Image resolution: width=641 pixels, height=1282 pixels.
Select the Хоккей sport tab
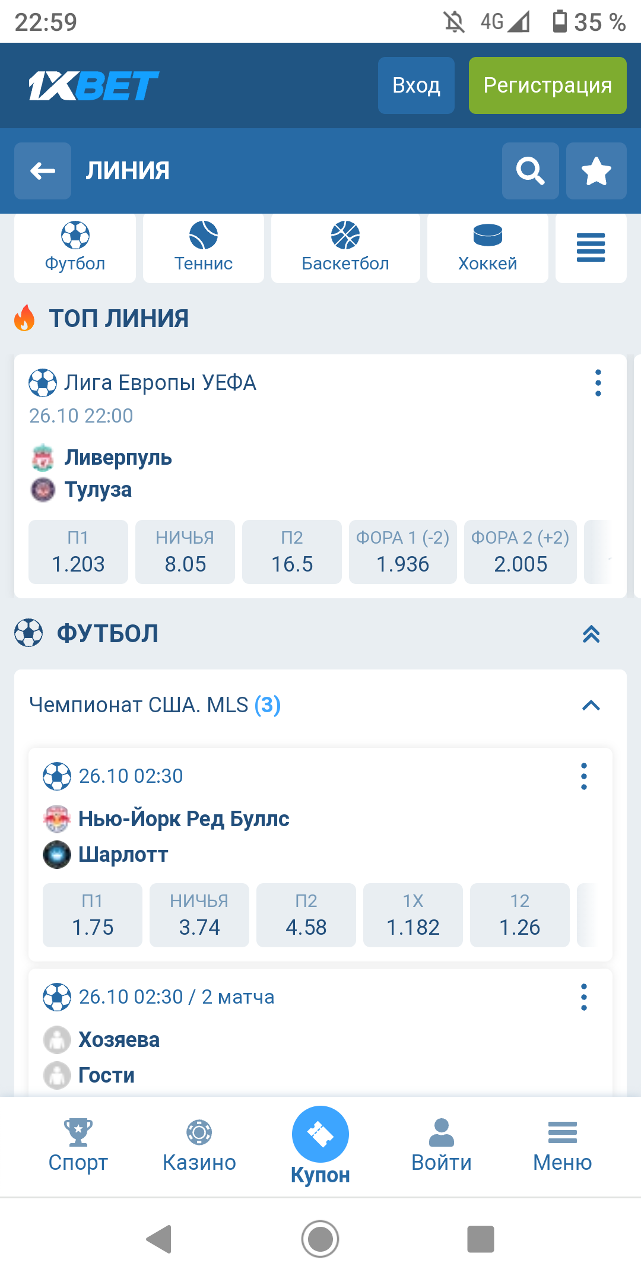click(x=487, y=248)
